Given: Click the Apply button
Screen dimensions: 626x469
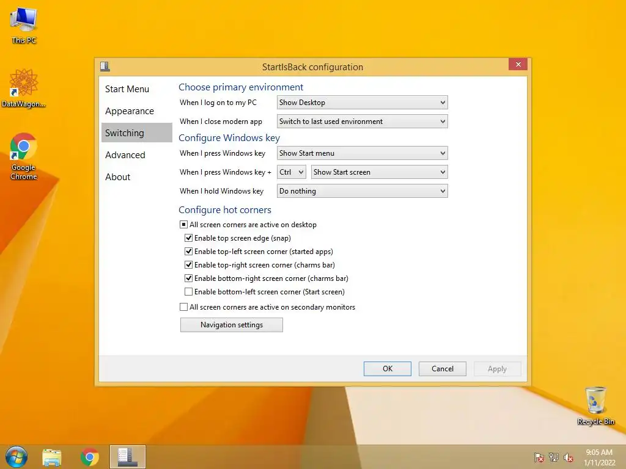Looking at the screenshot, I should [x=498, y=368].
